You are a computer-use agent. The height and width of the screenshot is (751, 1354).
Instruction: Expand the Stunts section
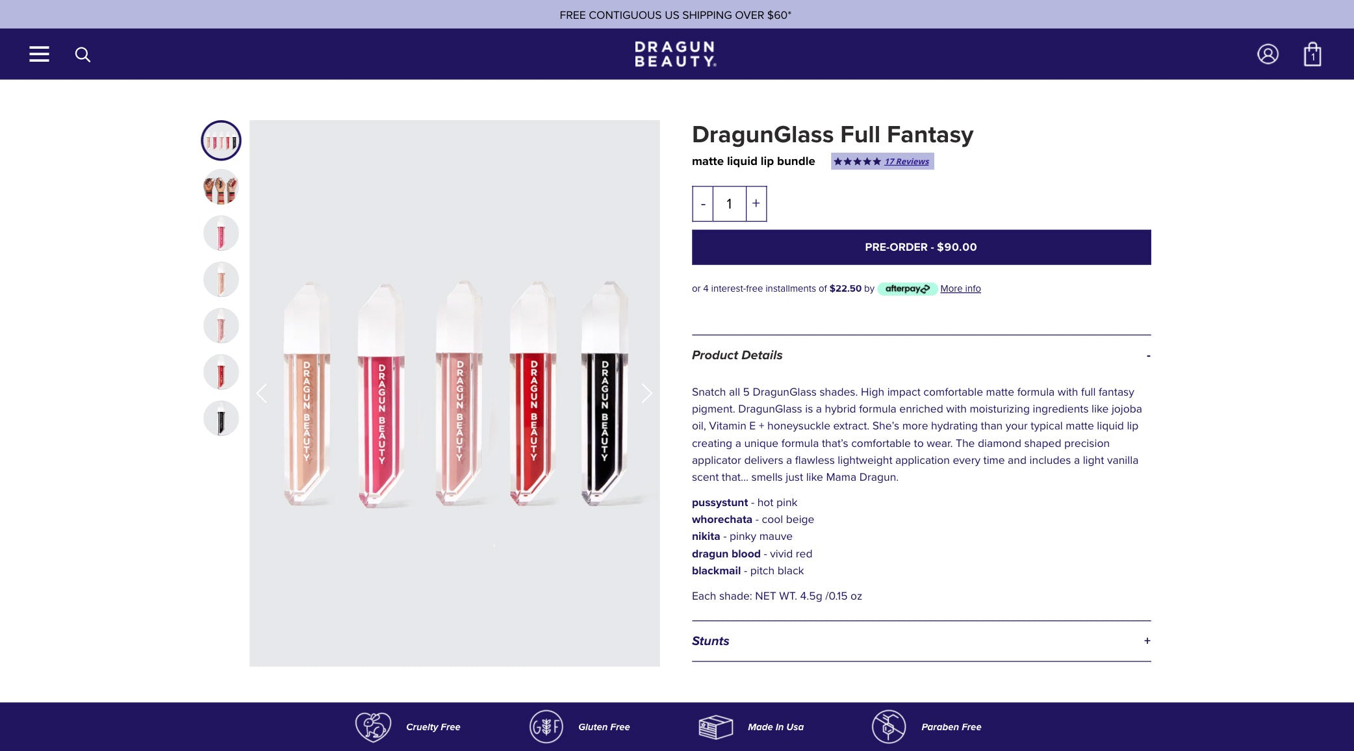coord(1147,641)
